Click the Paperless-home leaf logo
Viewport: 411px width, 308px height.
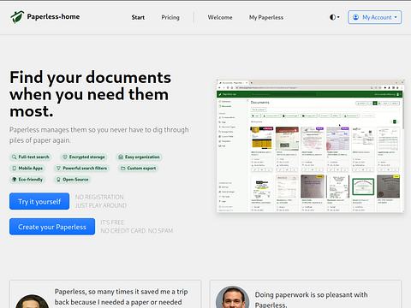[17, 17]
